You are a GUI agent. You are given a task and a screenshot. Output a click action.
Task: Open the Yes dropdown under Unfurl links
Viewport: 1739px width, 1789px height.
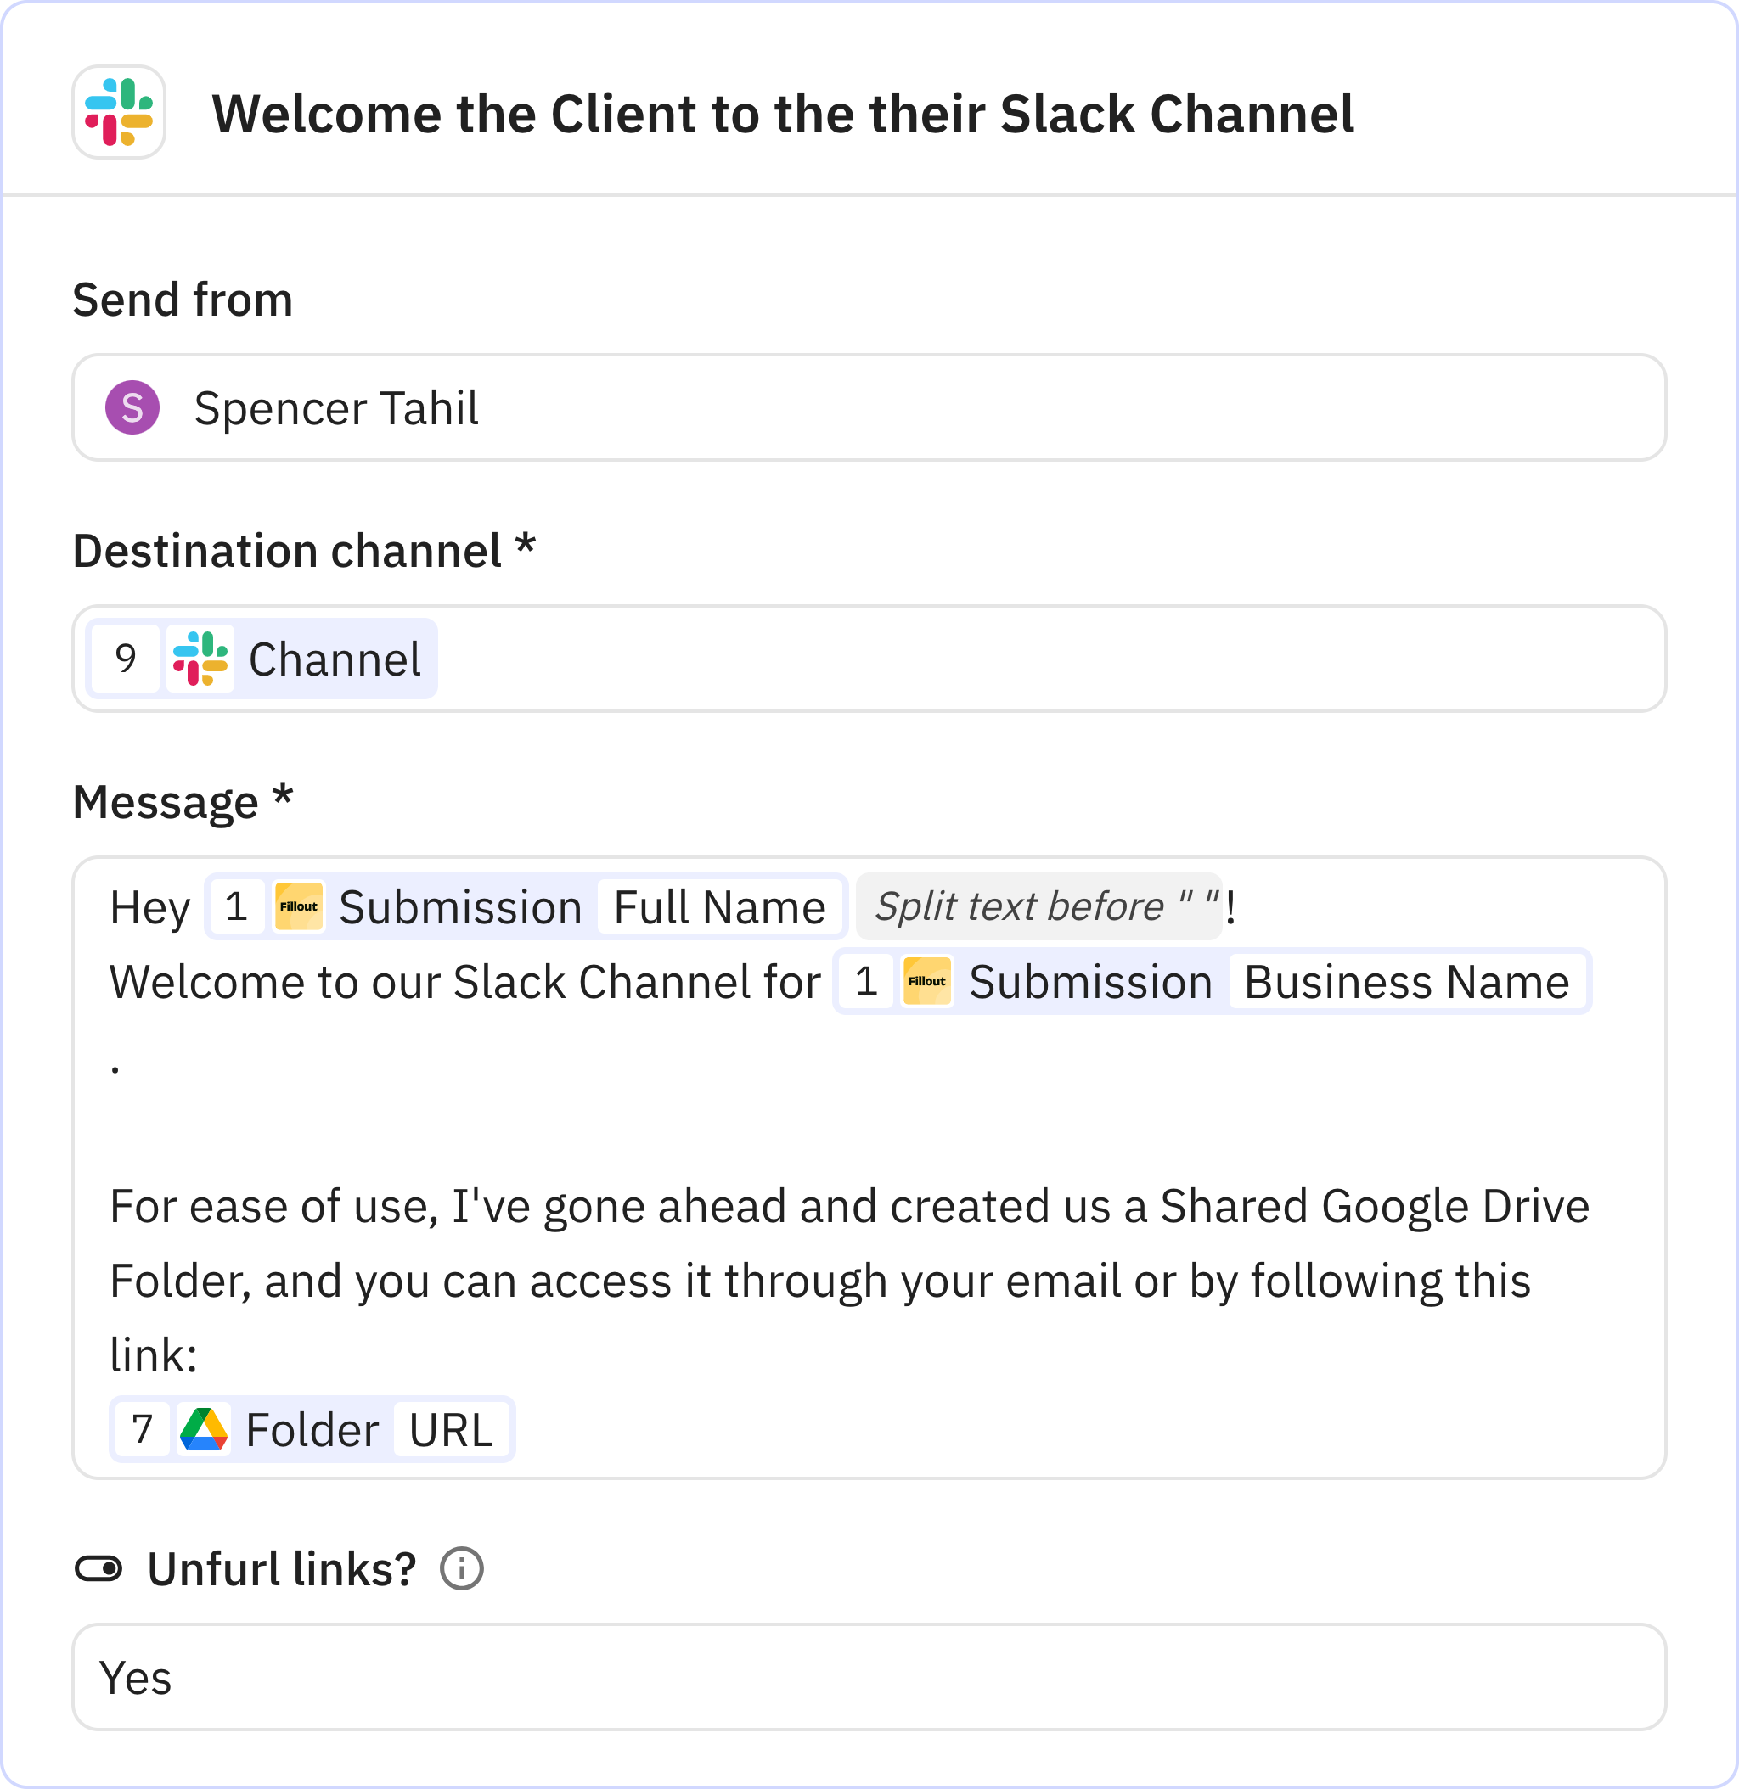(868, 1678)
